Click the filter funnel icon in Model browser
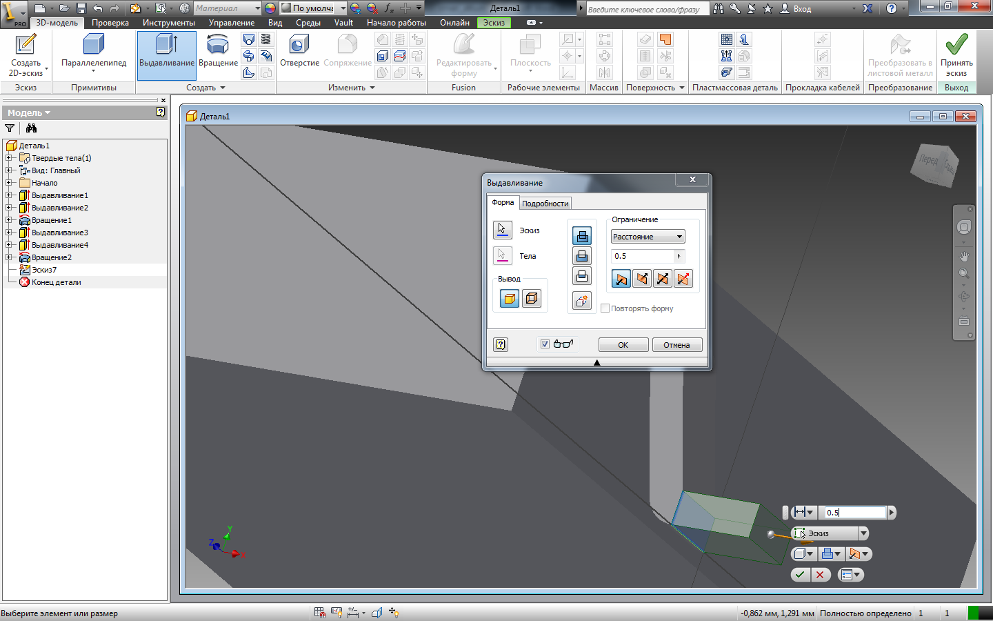The image size is (993, 621). (10, 128)
